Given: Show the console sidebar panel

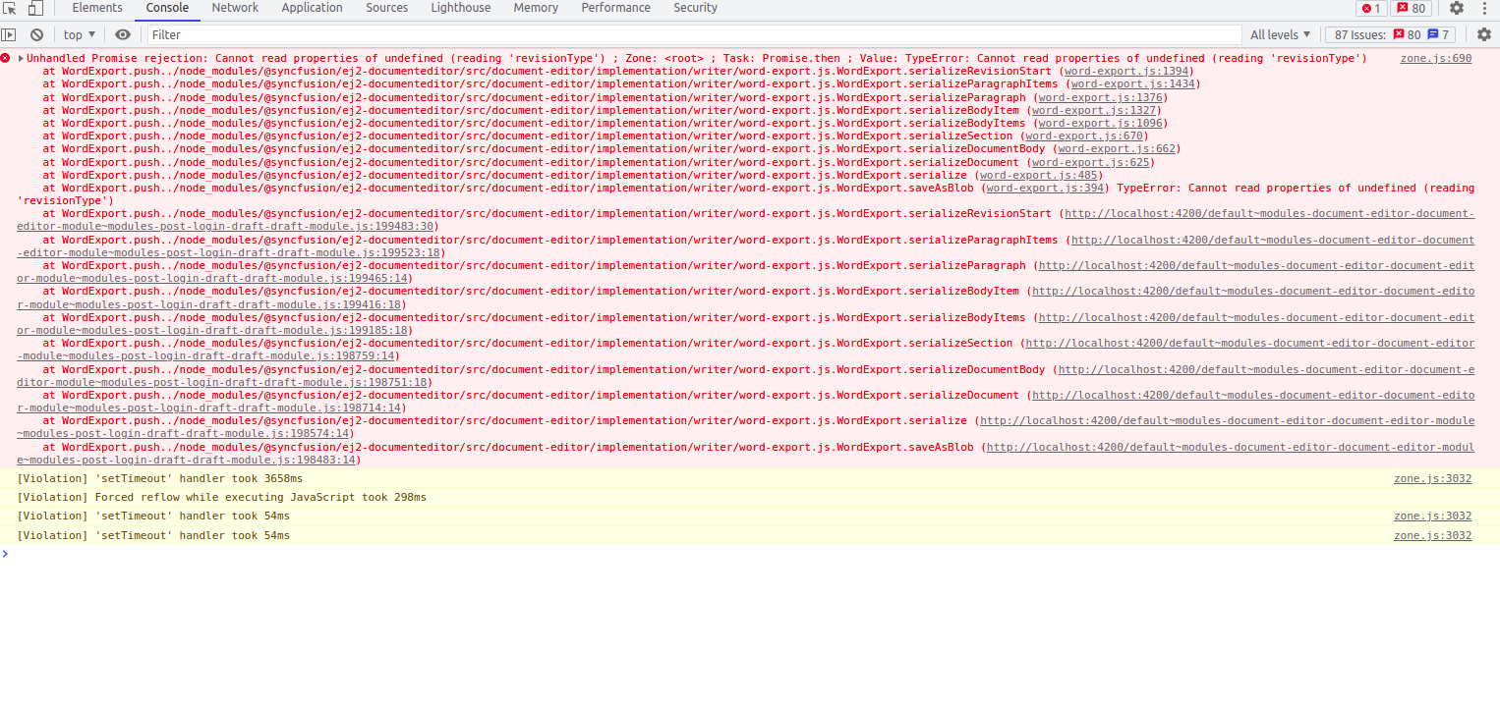Looking at the screenshot, I should (x=9, y=34).
